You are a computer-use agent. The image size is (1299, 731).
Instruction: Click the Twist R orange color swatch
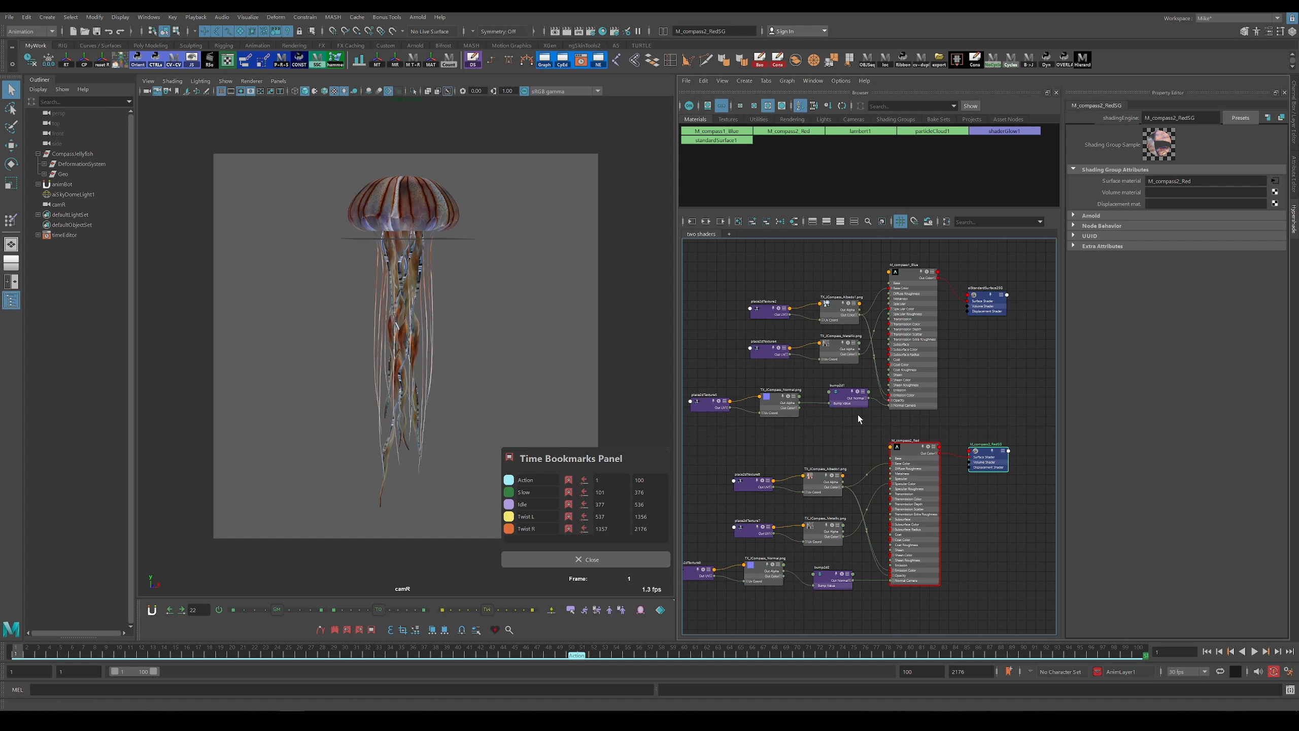(508, 528)
